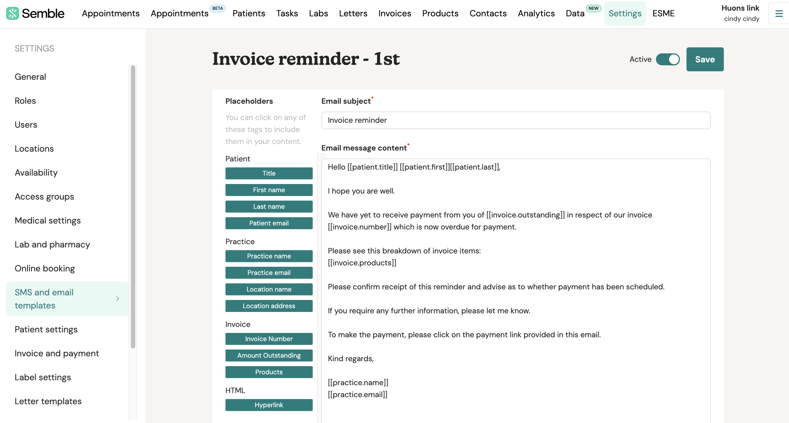Save the invoice reminder template
This screenshot has height=423, width=789.
click(x=705, y=59)
